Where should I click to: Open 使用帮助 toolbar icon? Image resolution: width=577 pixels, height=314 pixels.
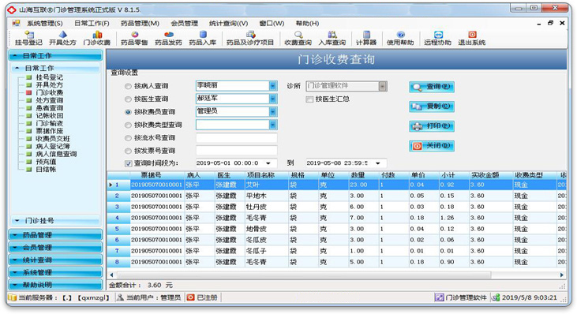400,38
